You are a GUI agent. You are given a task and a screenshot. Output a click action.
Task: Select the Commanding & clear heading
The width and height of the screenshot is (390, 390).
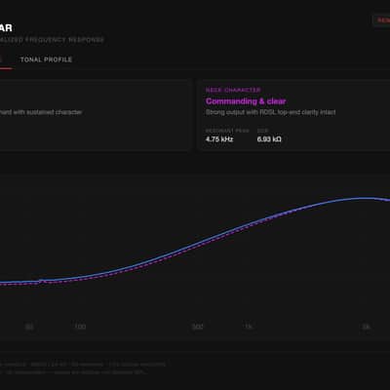point(246,101)
